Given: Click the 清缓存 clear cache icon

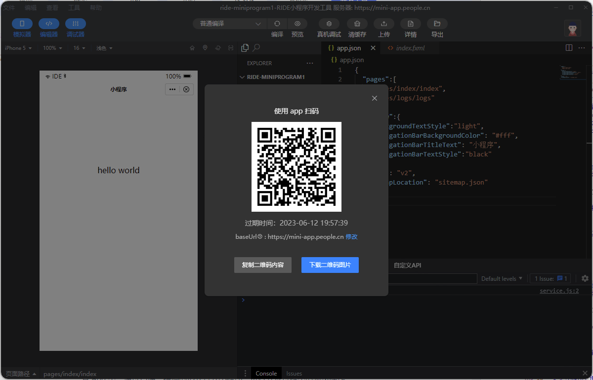Looking at the screenshot, I should coord(357,24).
